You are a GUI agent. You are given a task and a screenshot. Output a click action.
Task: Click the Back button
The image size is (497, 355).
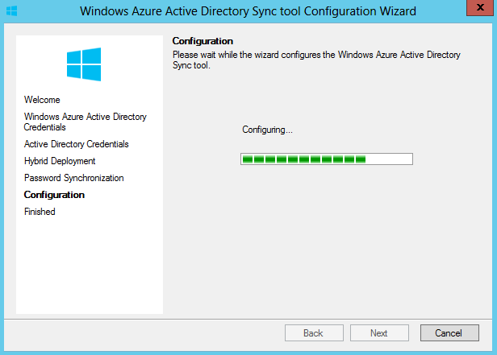click(x=314, y=333)
